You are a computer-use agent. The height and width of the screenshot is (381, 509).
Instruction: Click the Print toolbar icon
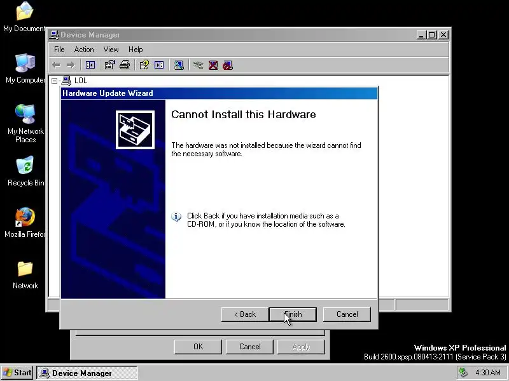point(125,65)
